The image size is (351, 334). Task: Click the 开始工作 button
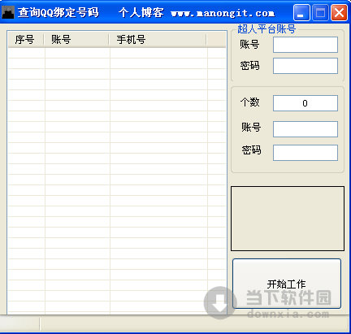click(x=287, y=284)
